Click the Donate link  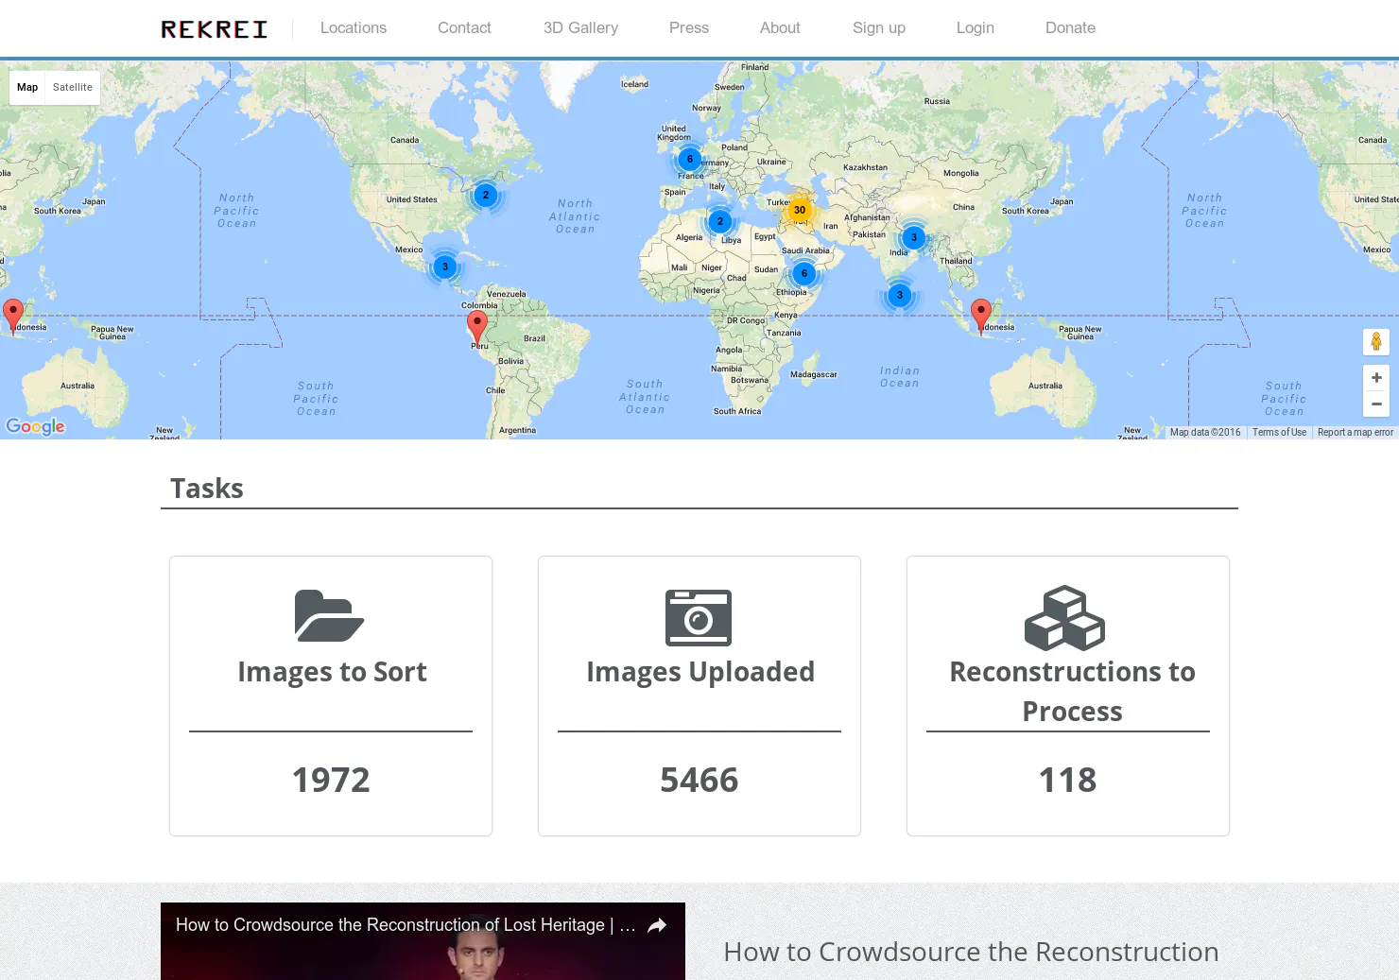click(1070, 28)
